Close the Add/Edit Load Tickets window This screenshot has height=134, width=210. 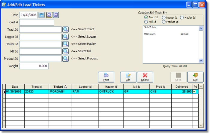point(202,5)
